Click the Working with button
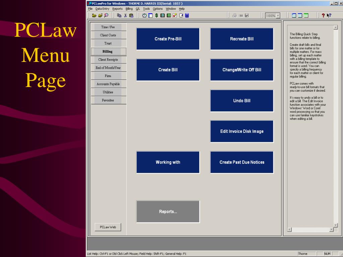Image resolution: width=343 pixels, height=257 pixels. pos(168,162)
